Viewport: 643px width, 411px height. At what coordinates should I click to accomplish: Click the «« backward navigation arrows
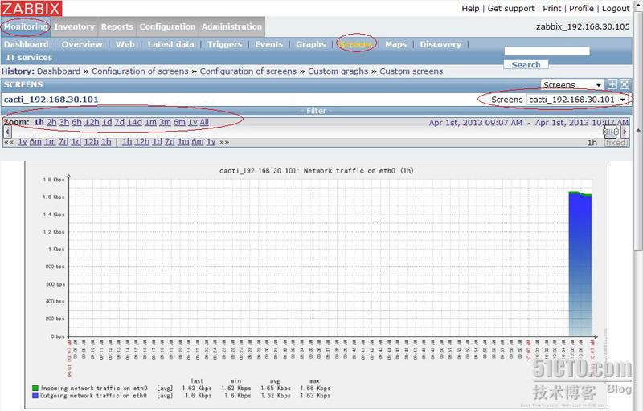(9, 142)
